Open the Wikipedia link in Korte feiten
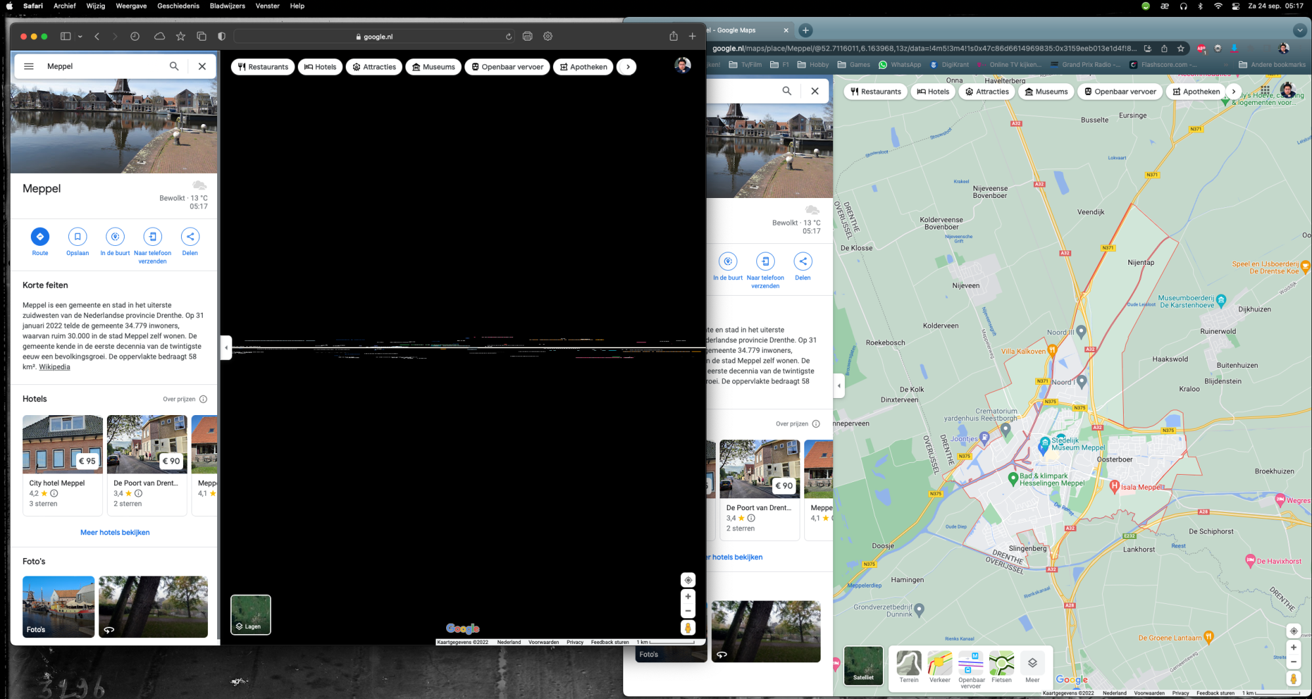 click(54, 367)
